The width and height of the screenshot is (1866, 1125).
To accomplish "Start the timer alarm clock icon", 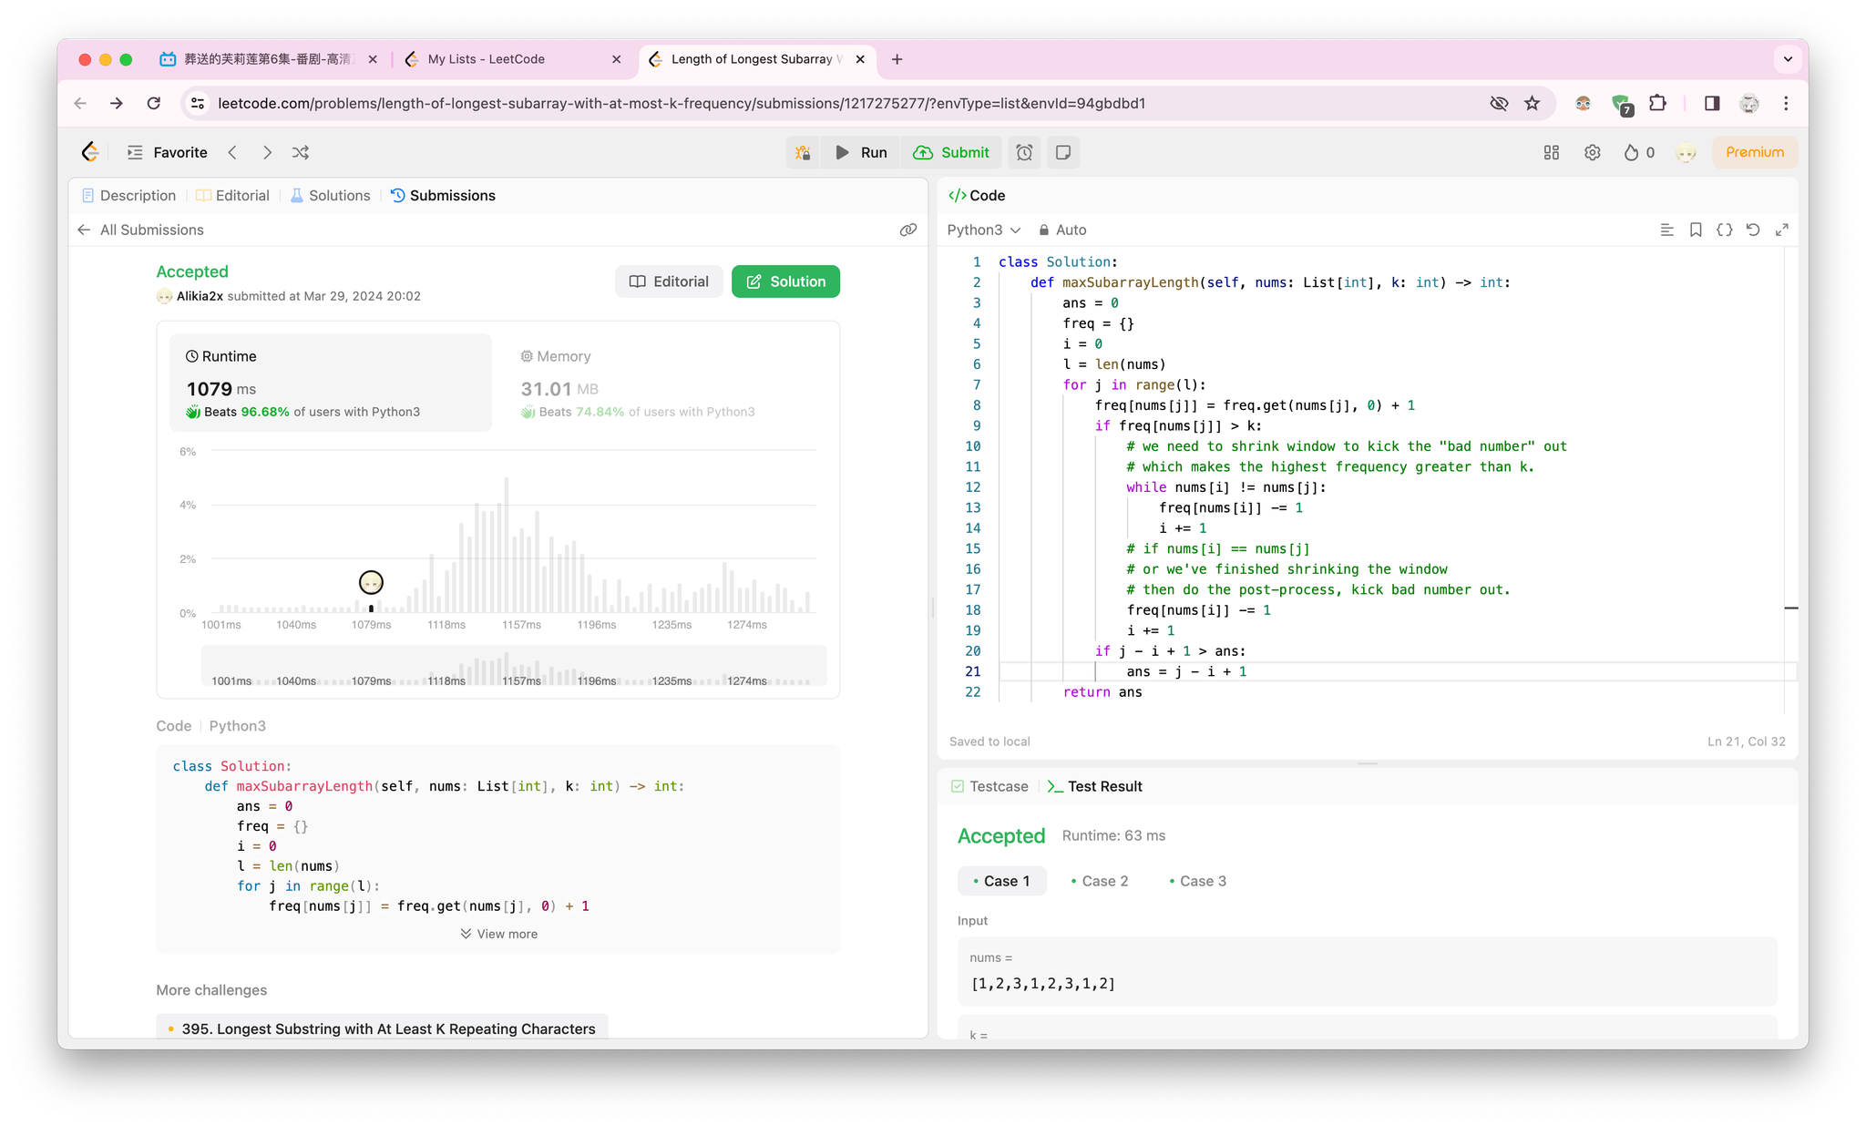I will tap(1024, 152).
